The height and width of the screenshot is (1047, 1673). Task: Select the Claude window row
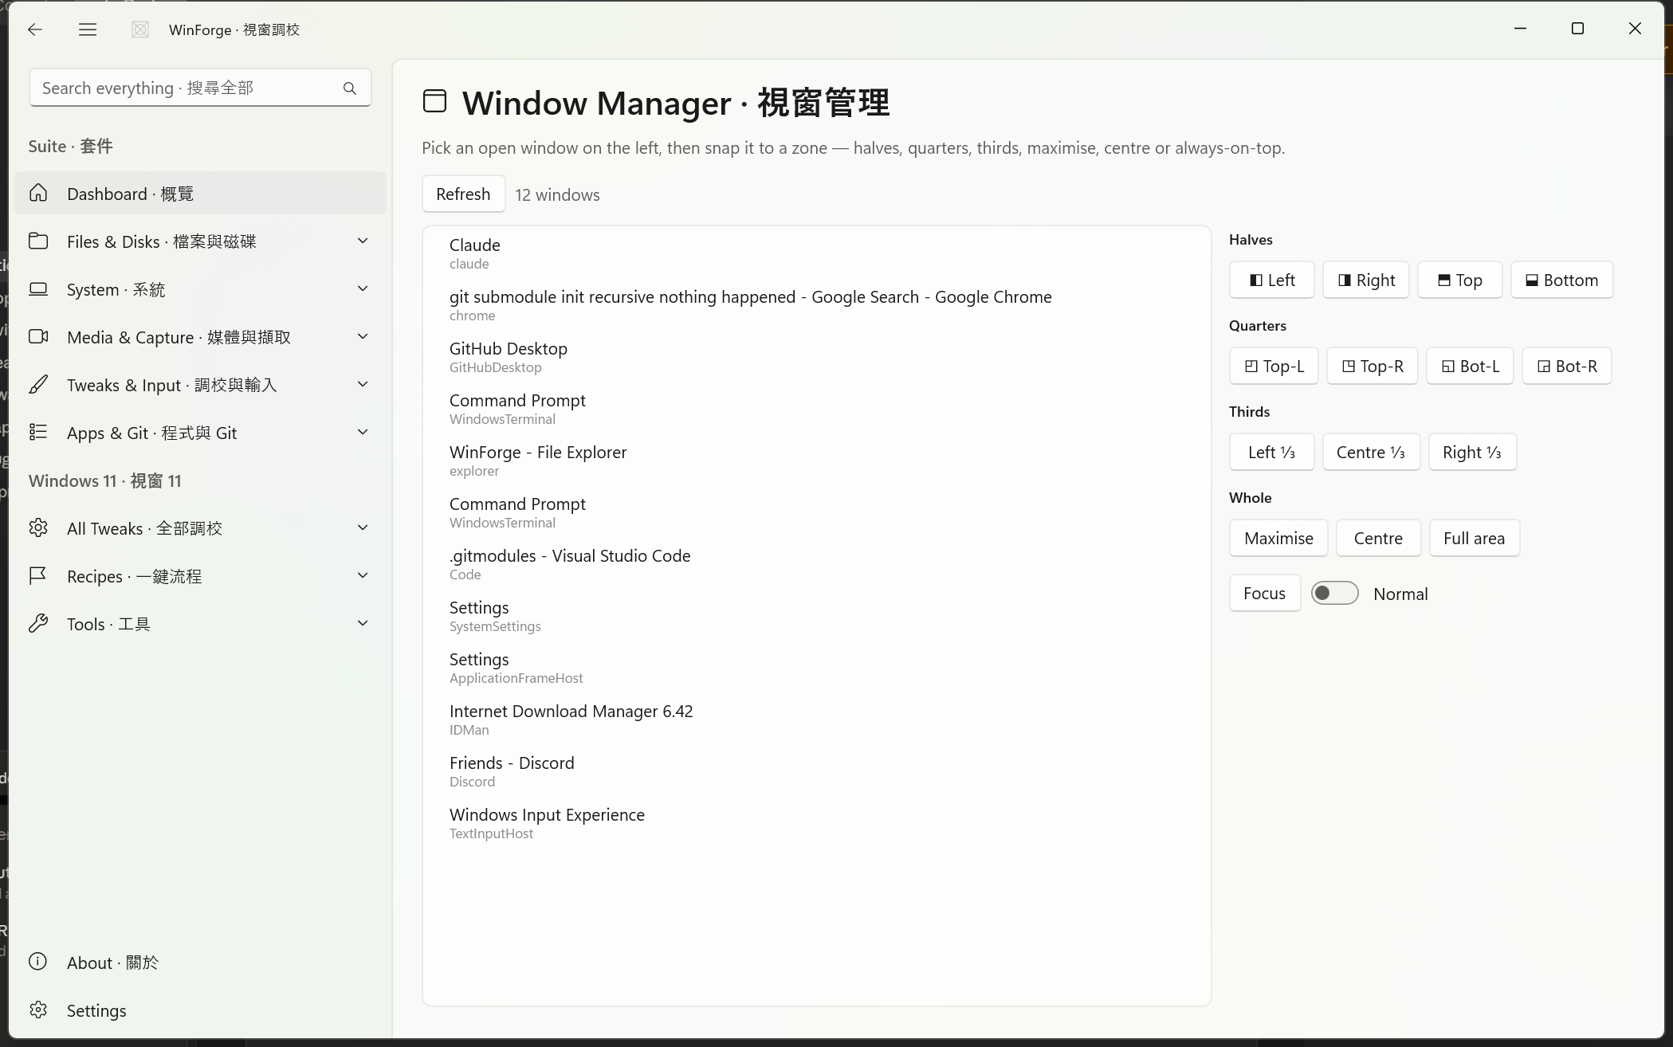coord(816,253)
